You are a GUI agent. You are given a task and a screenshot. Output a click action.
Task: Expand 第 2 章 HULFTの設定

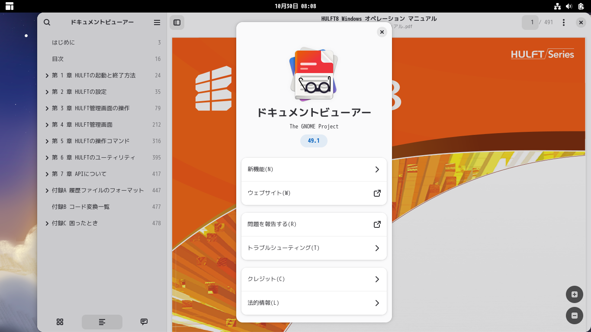47,92
